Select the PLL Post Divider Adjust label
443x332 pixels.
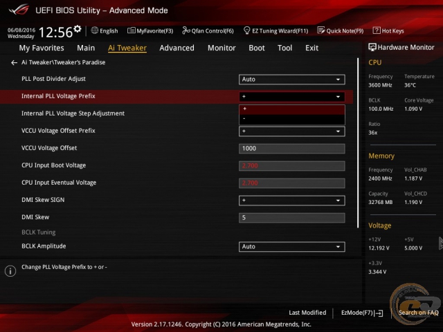click(x=53, y=79)
